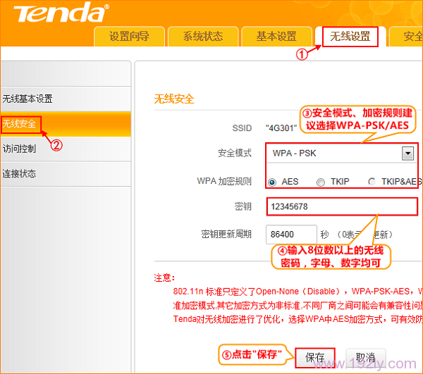Open the 设置向导 tab

click(x=129, y=37)
